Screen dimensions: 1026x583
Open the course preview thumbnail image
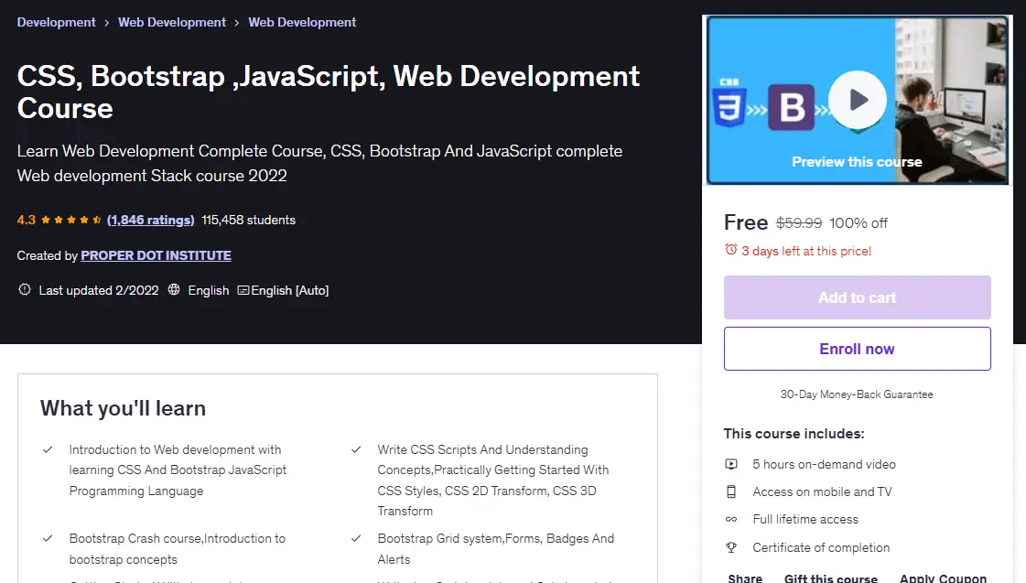click(x=858, y=100)
